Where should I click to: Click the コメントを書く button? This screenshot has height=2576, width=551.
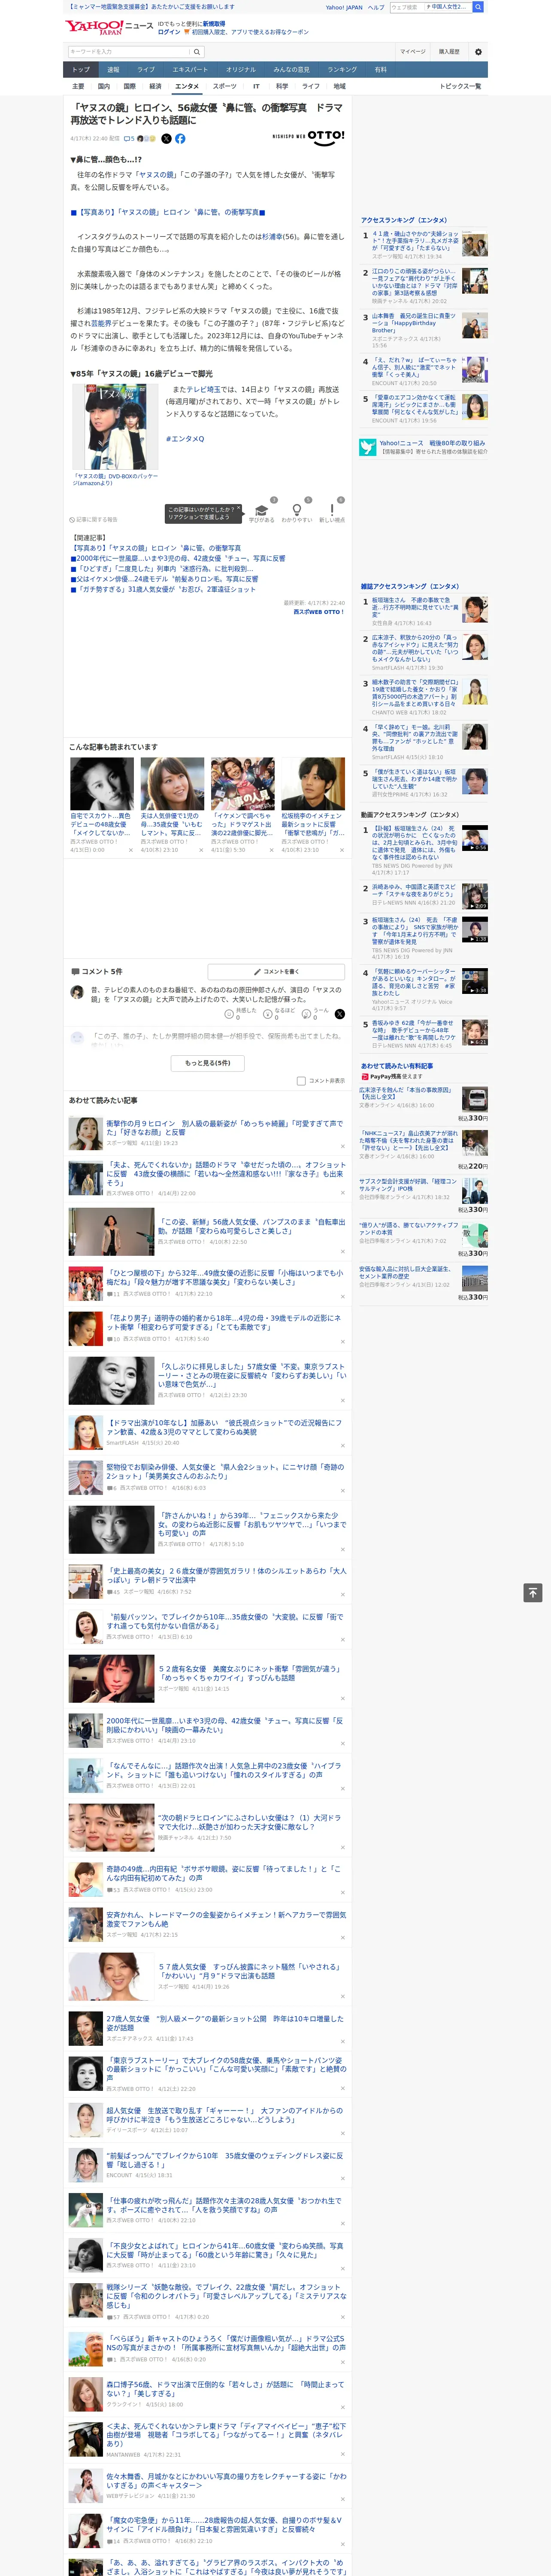(276, 972)
